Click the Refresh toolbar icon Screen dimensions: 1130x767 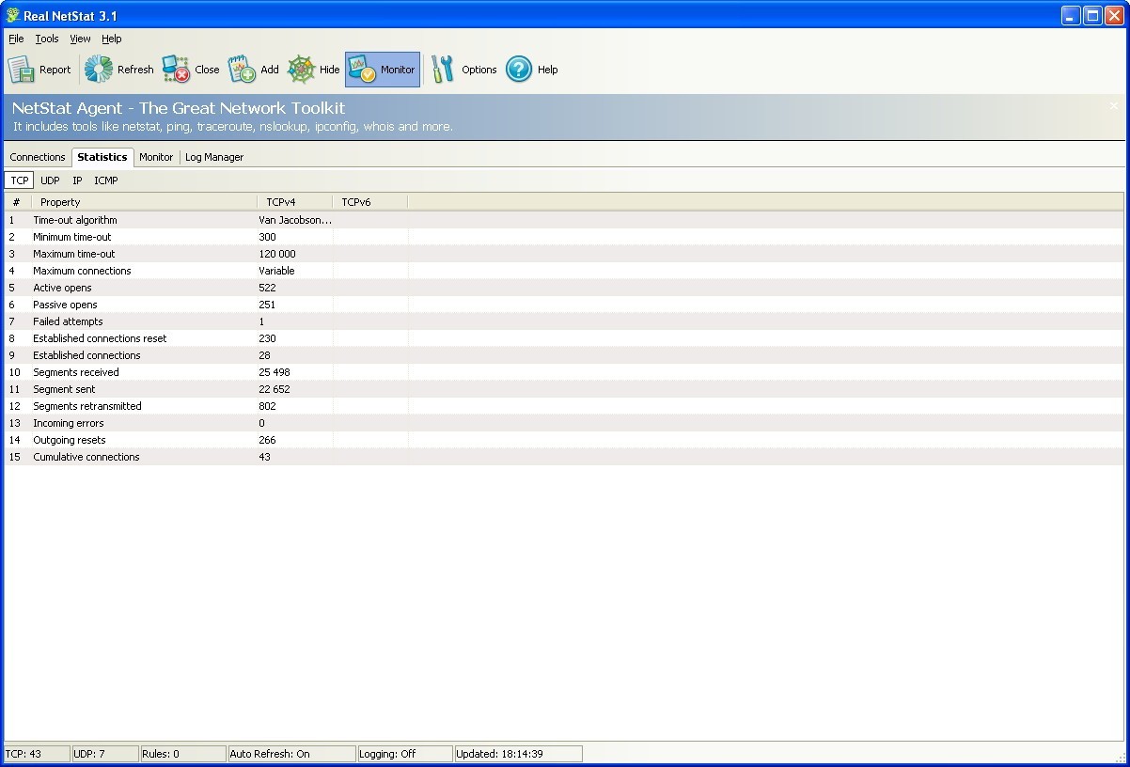pos(99,70)
